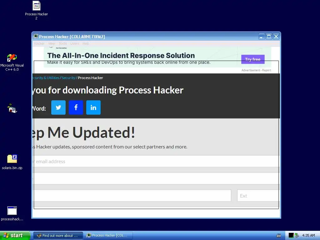
Task: Open the Tools menu
Action: (x=63, y=43)
